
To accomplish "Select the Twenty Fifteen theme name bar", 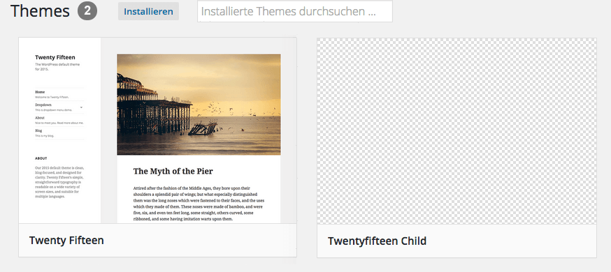I will (x=157, y=240).
